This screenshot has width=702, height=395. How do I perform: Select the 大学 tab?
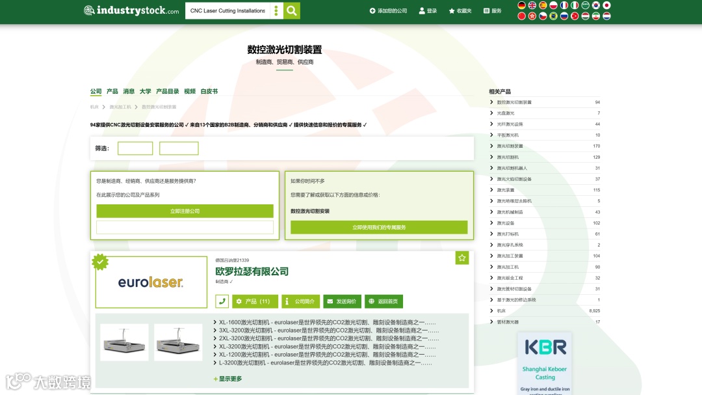146,91
